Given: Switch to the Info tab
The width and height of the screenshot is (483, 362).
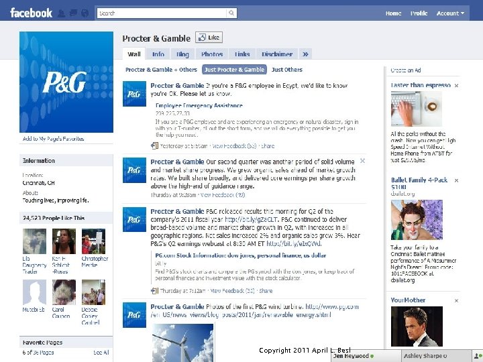Looking at the screenshot, I should 158,54.
